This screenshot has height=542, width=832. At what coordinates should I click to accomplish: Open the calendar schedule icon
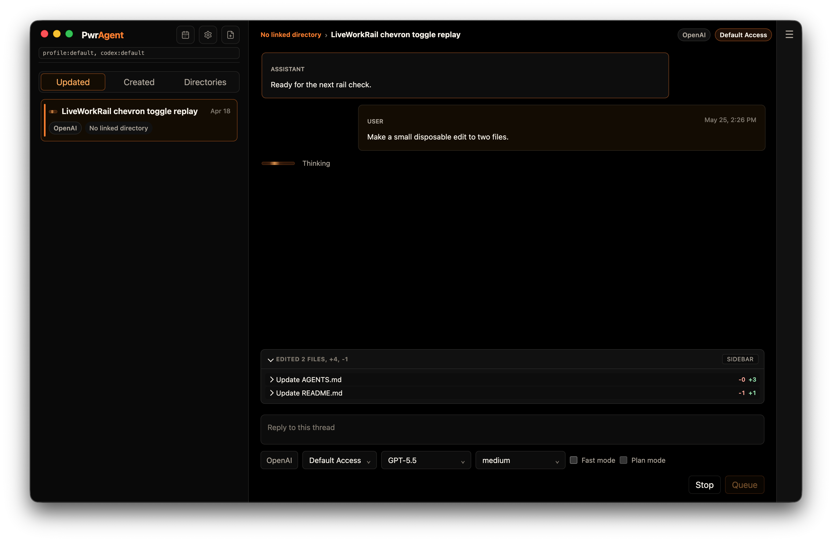click(185, 35)
